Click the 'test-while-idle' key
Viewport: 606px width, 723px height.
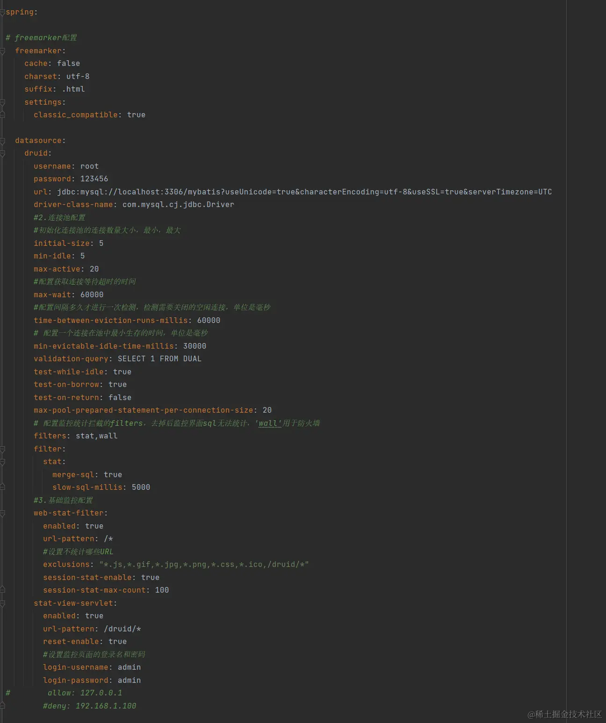[x=69, y=372]
